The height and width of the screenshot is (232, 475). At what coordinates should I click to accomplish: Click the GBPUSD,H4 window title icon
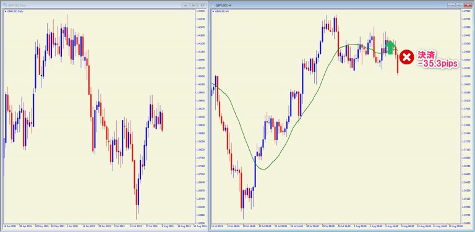pos(213,5)
